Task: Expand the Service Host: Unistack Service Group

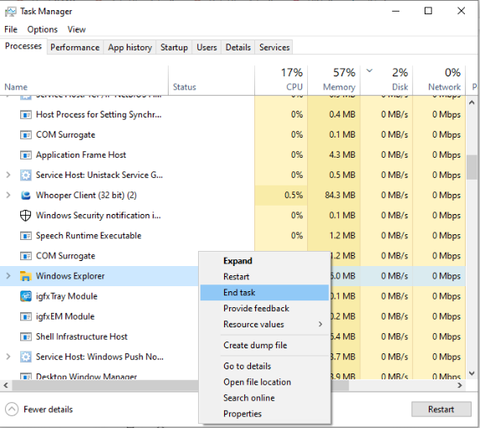Action: [x=8, y=175]
